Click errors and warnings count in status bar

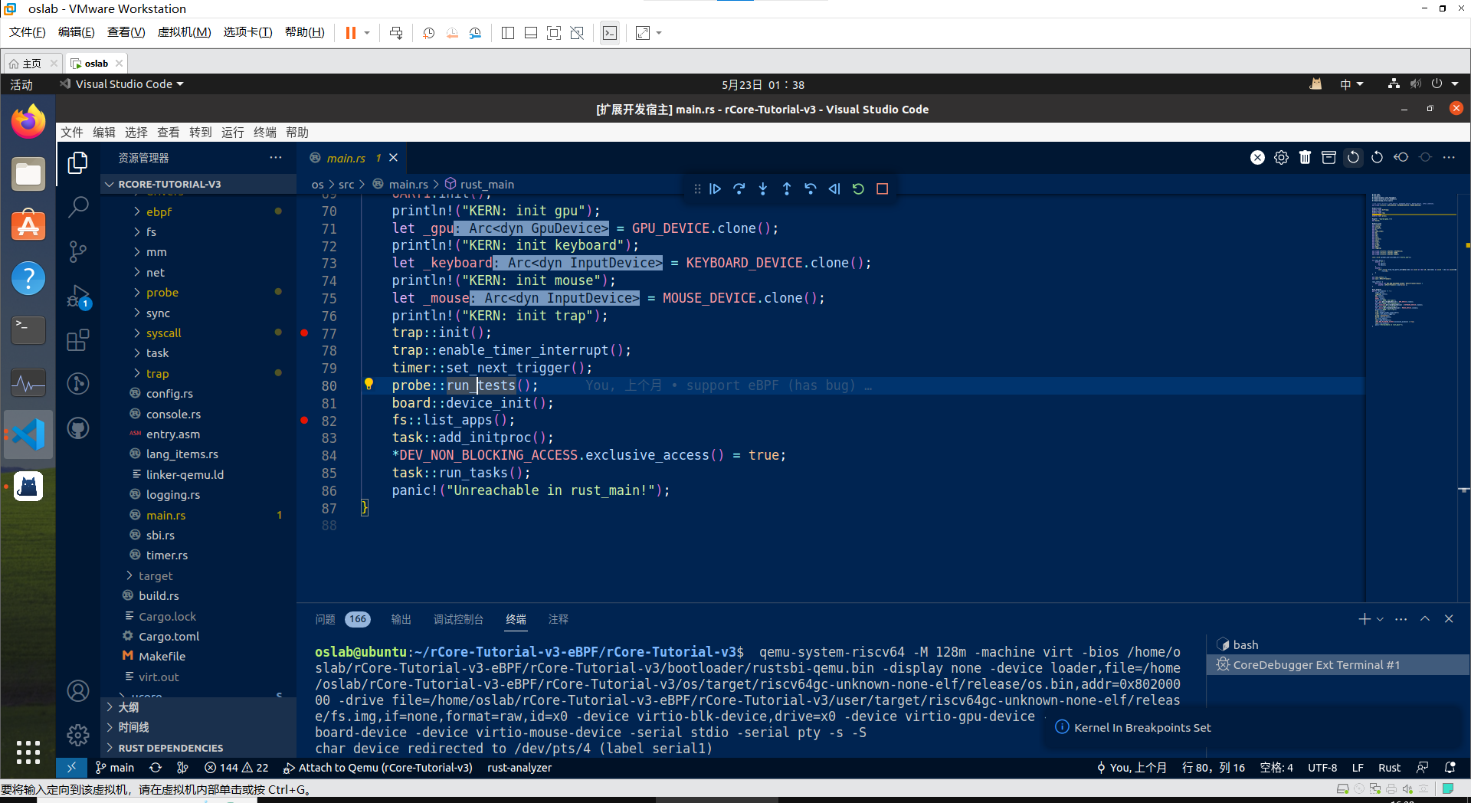[237, 768]
